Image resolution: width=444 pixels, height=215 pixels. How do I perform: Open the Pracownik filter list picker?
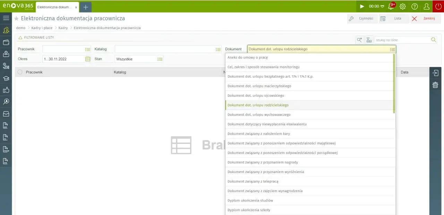click(x=88, y=49)
